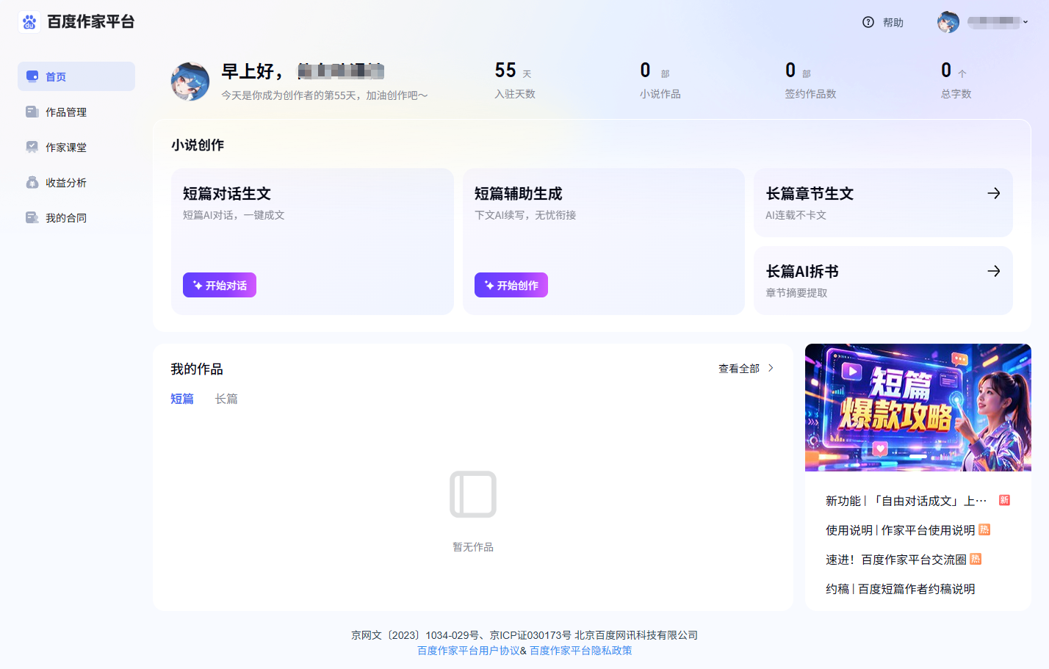Click the 暂无作品 empty state text
Image resolution: width=1049 pixels, height=669 pixels.
point(473,547)
